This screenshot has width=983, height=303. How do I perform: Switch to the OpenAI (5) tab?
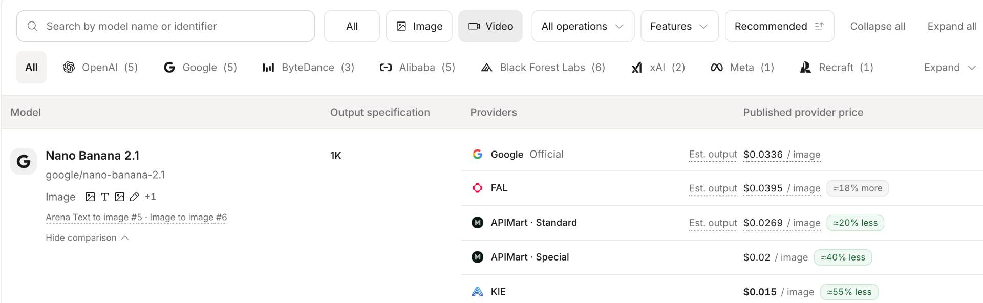click(x=100, y=68)
